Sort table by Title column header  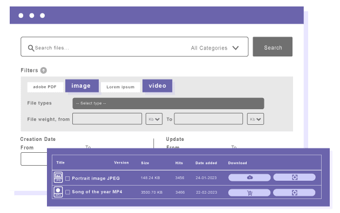tap(60, 162)
